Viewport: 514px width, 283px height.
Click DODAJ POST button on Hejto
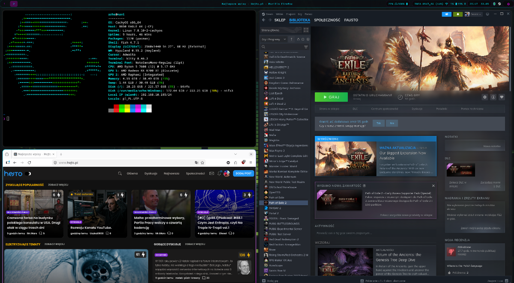(243, 174)
